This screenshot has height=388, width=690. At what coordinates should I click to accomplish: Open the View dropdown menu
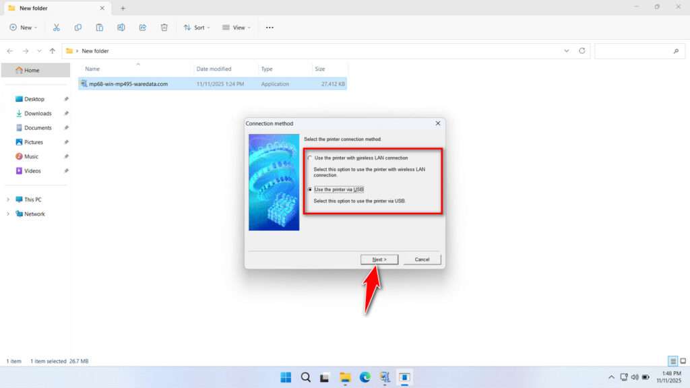(x=236, y=27)
